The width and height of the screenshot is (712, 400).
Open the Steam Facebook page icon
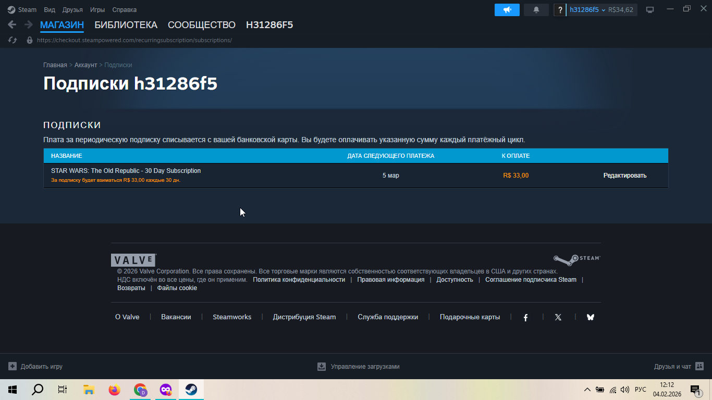525,317
